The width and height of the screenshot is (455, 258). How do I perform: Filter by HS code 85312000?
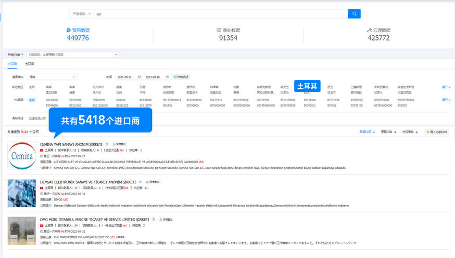pyautogui.click(x=75, y=105)
